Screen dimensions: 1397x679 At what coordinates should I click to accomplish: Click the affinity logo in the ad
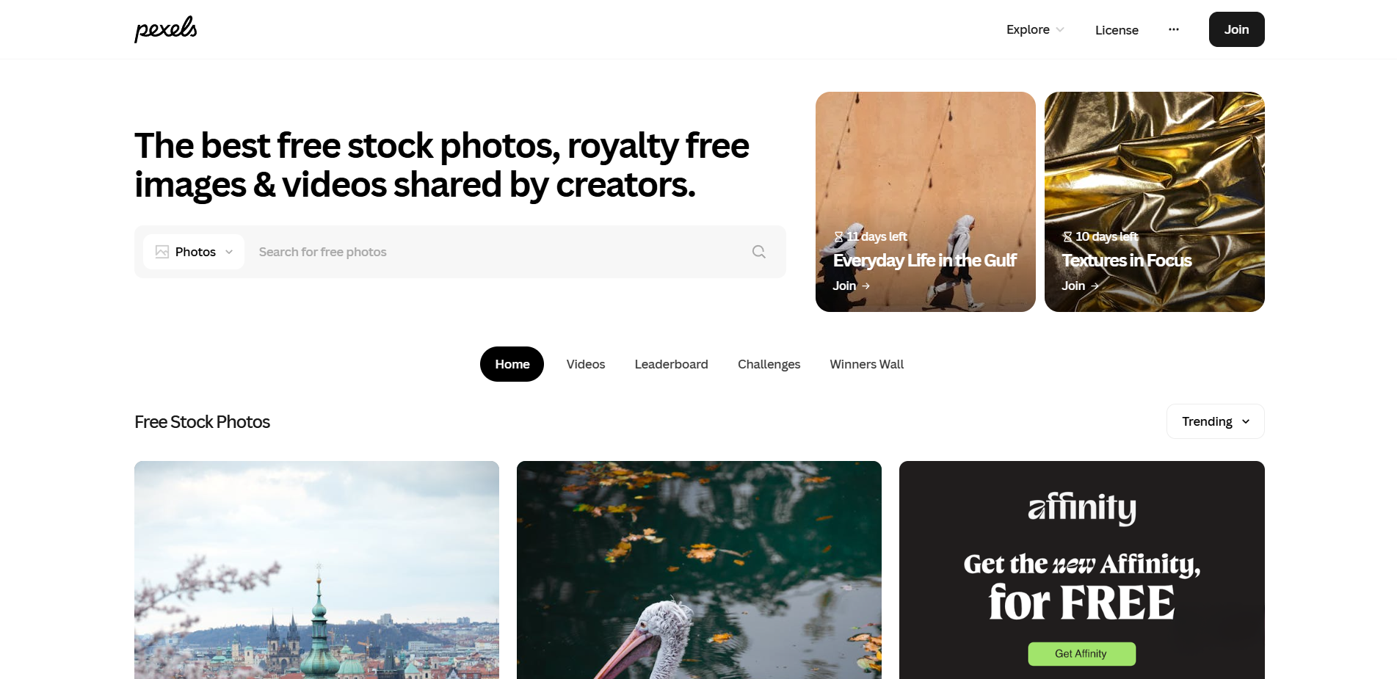1082,508
